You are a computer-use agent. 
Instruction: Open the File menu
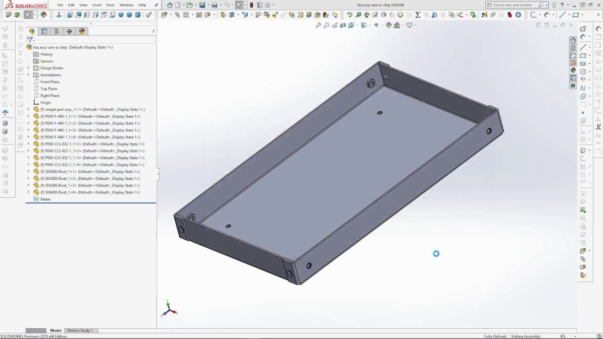60,5
